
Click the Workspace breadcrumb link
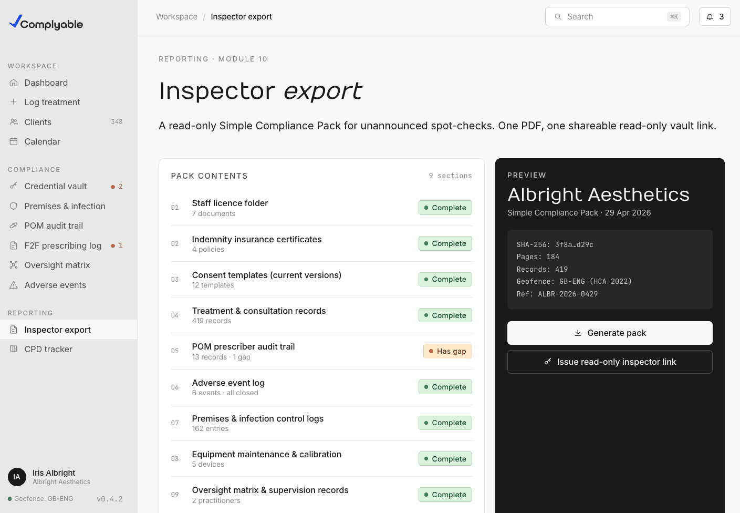176,17
